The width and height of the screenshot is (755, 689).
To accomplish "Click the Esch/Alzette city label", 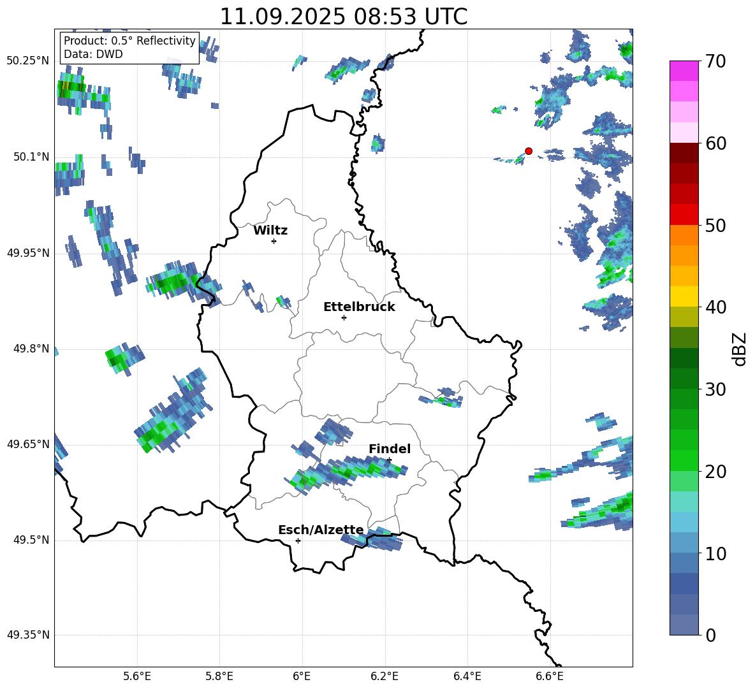I will point(321,530).
